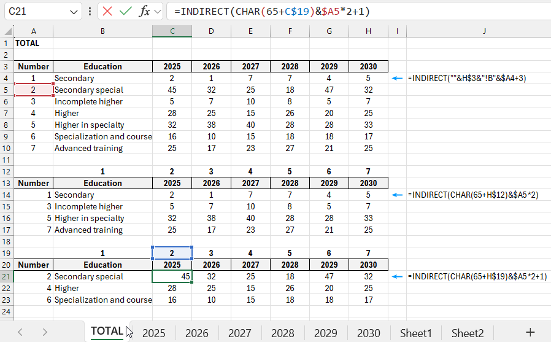Image resolution: width=551 pixels, height=342 pixels.
Task: Switch to the 2027 sheet tab
Action: (240, 333)
